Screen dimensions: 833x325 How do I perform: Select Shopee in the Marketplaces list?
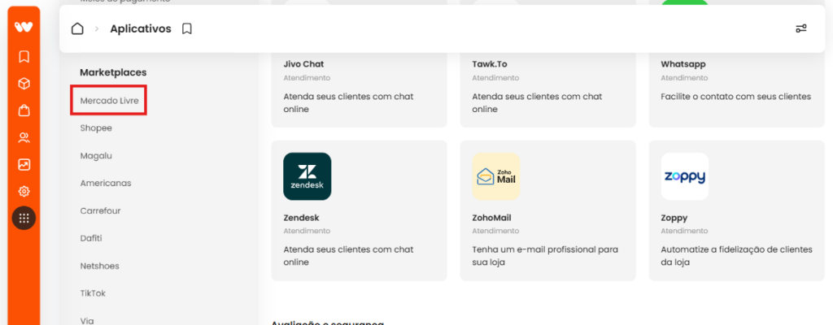pyautogui.click(x=96, y=128)
